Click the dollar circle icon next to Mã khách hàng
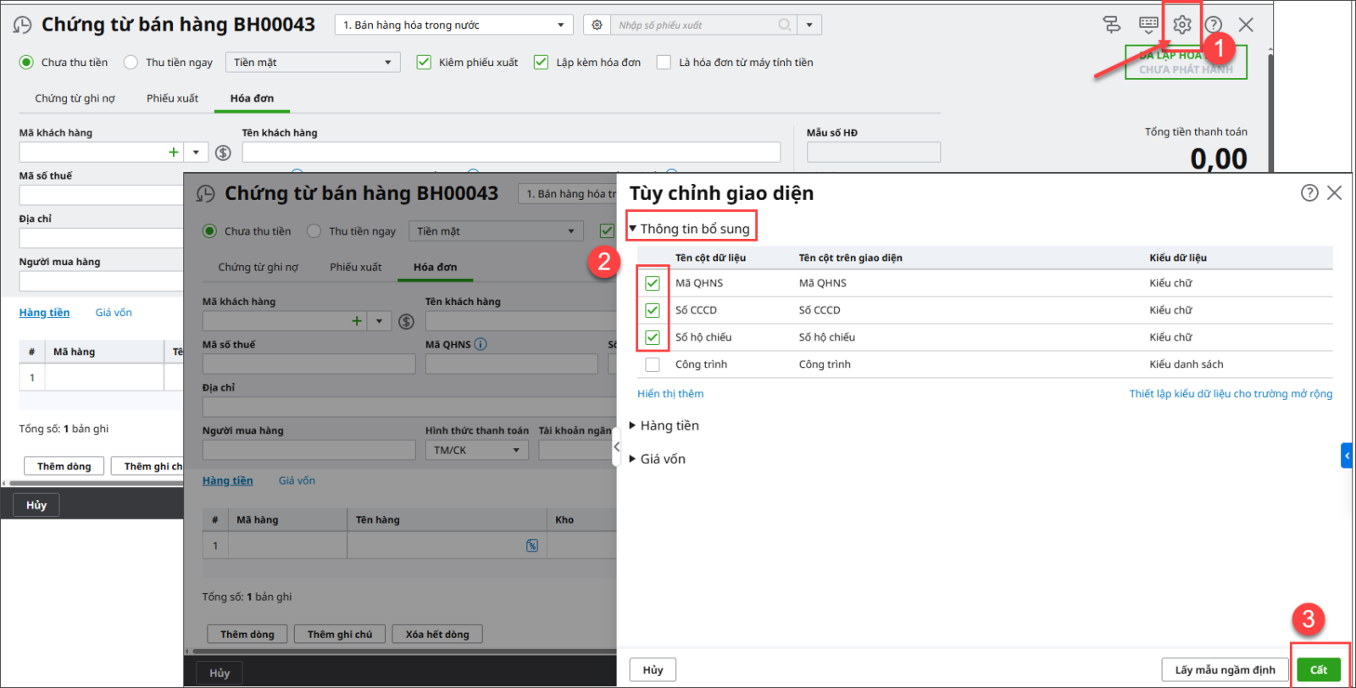The image size is (1356, 688). click(223, 153)
